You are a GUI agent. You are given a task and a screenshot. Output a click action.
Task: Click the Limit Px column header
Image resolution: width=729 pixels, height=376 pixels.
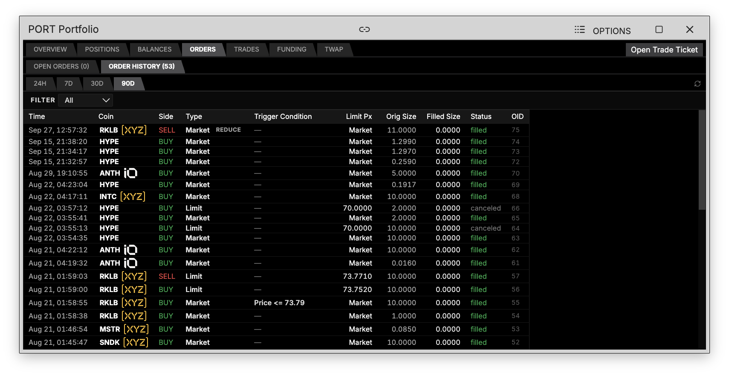359,116
